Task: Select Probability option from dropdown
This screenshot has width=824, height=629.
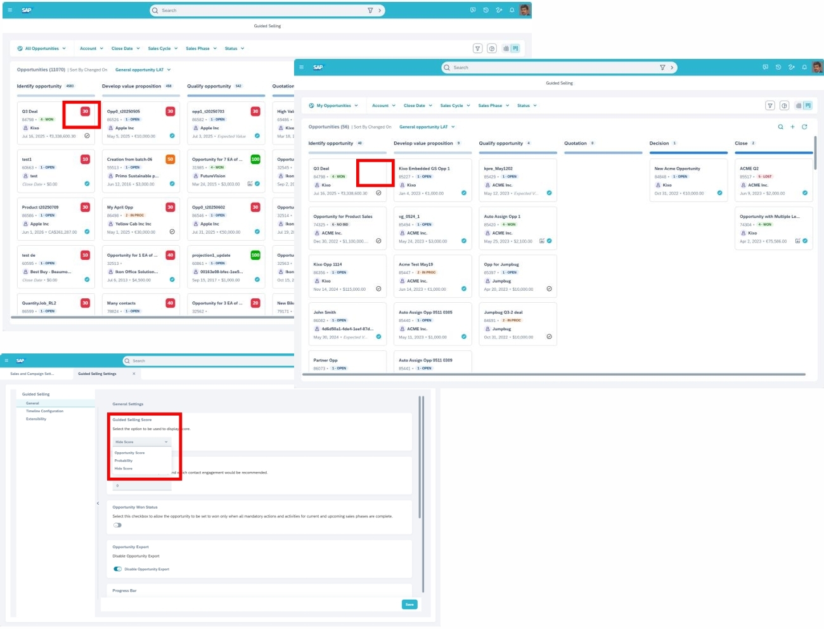Action: (x=124, y=461)
